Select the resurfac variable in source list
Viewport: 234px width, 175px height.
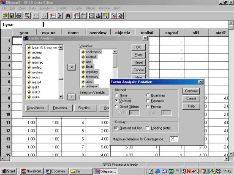tap(37, 62)
